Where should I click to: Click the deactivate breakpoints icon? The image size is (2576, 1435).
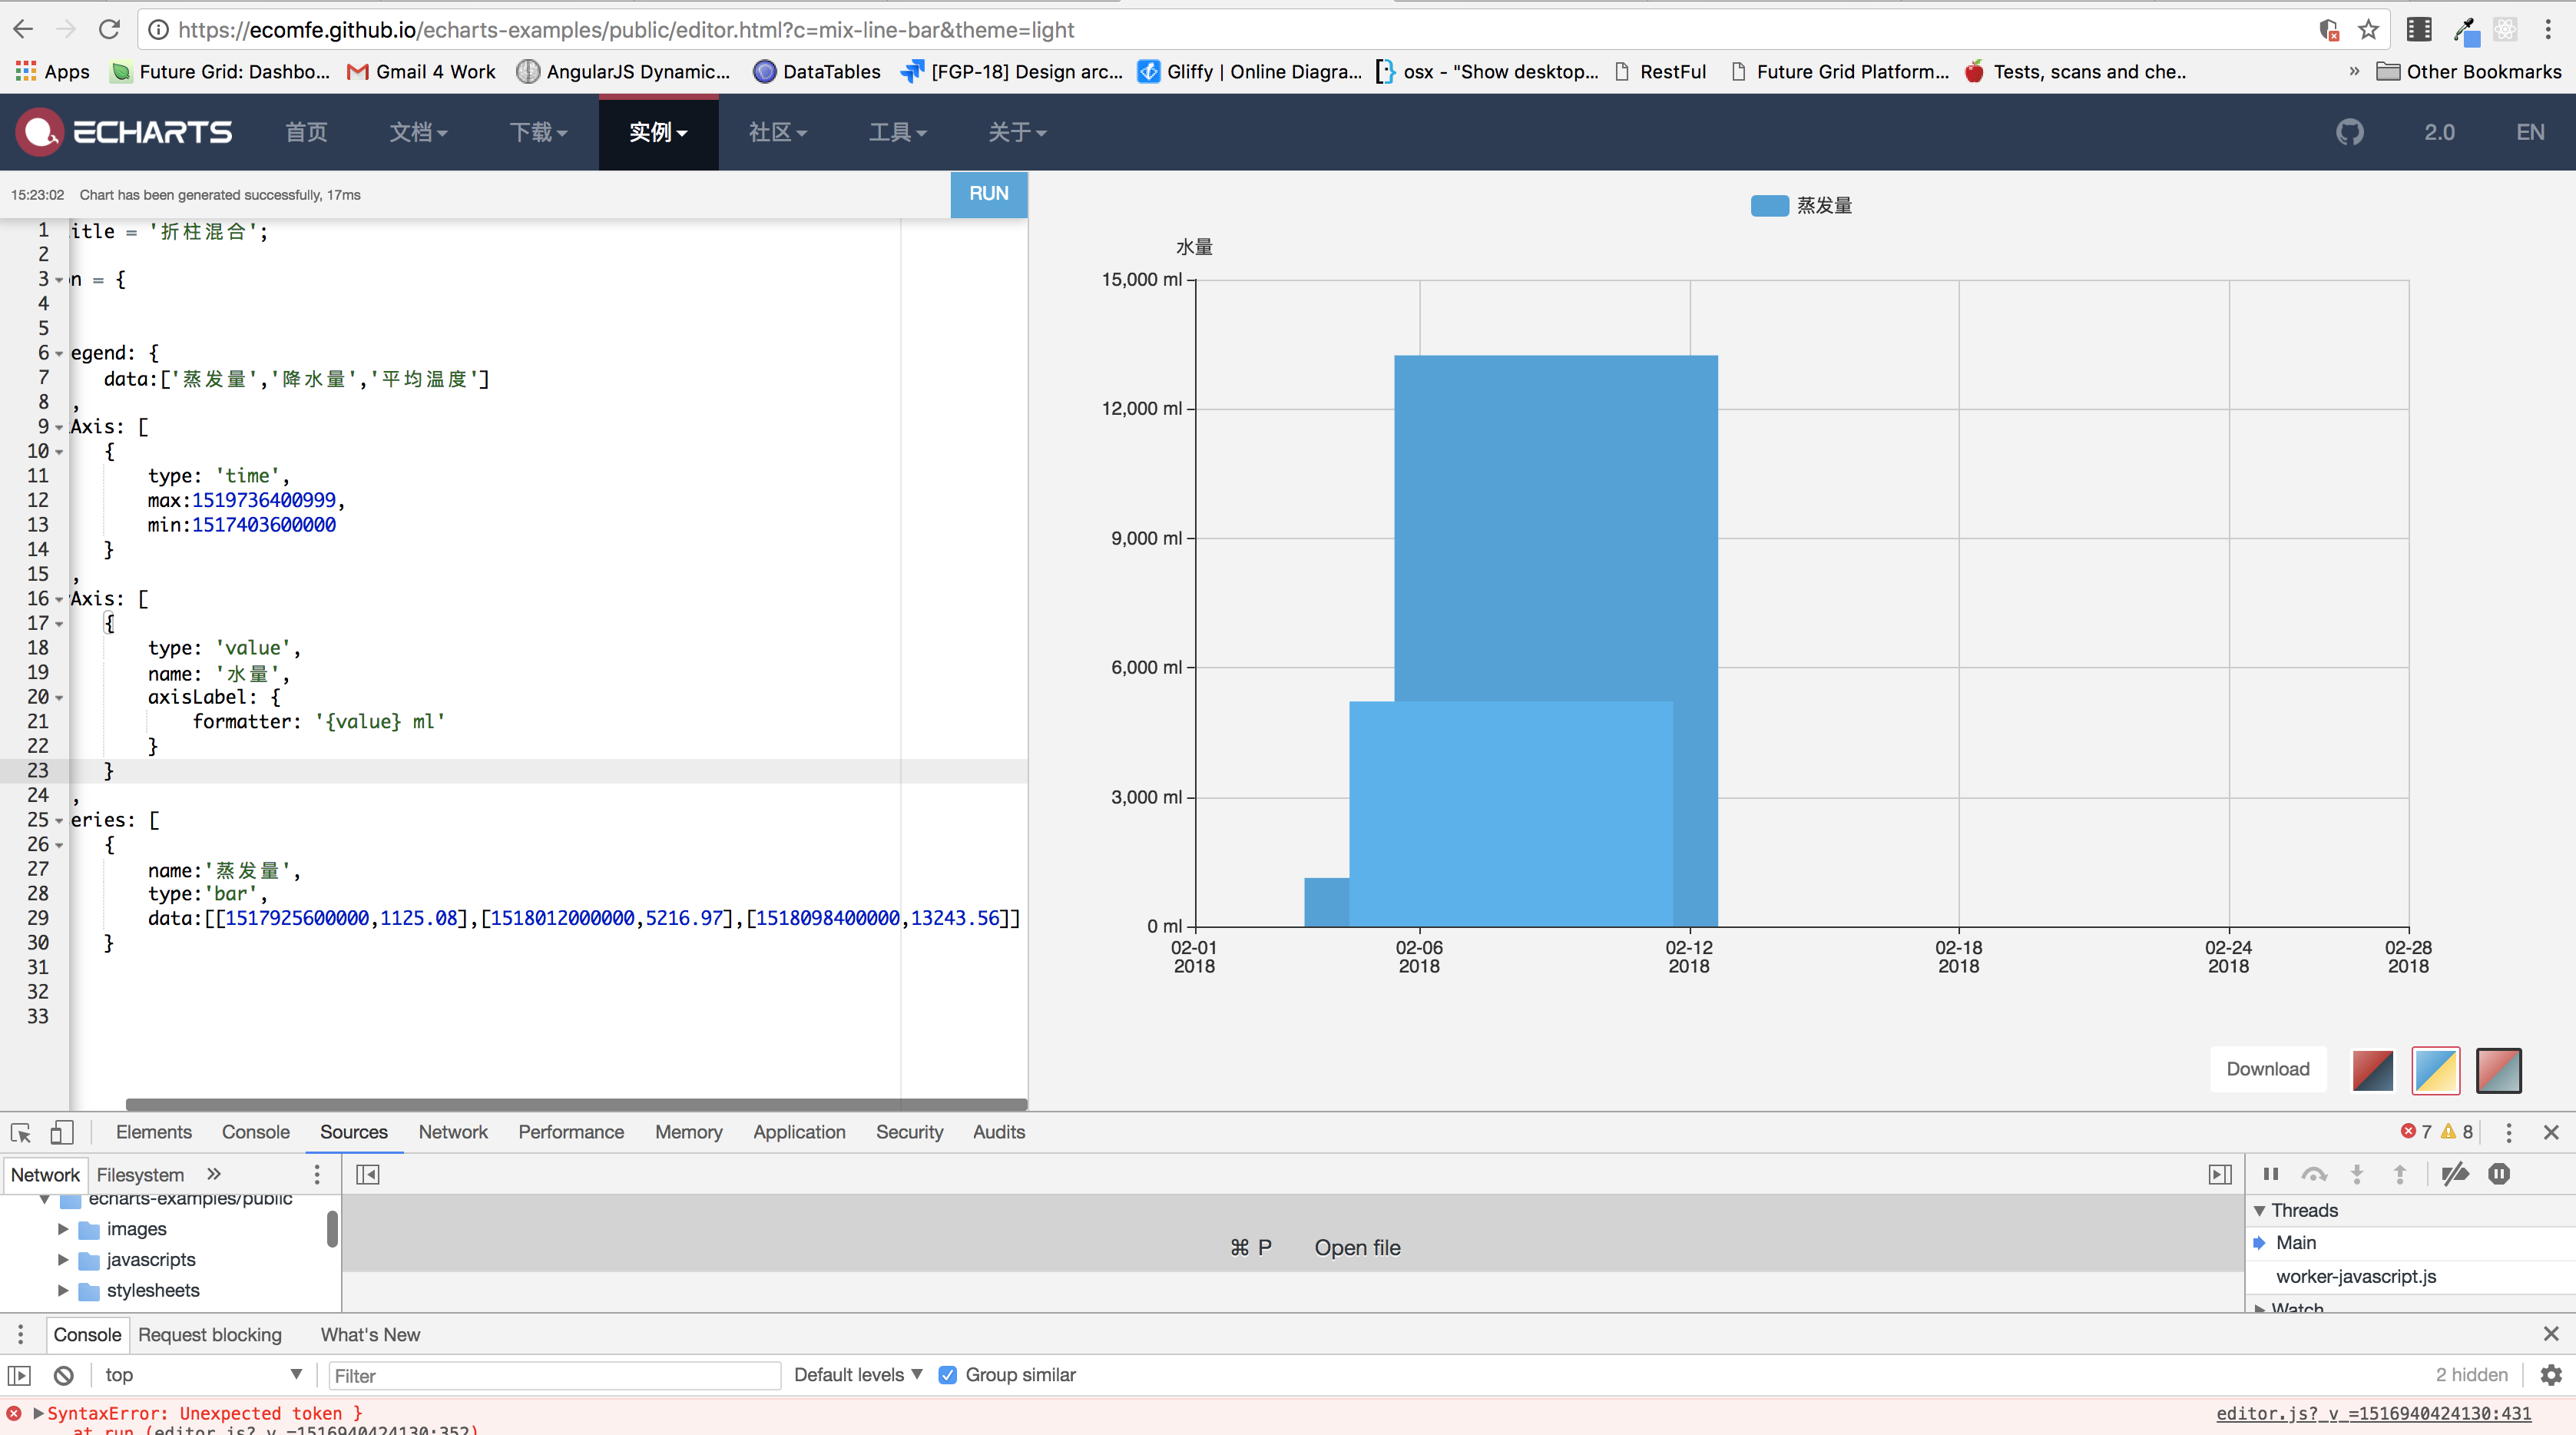[2455, 1174]
